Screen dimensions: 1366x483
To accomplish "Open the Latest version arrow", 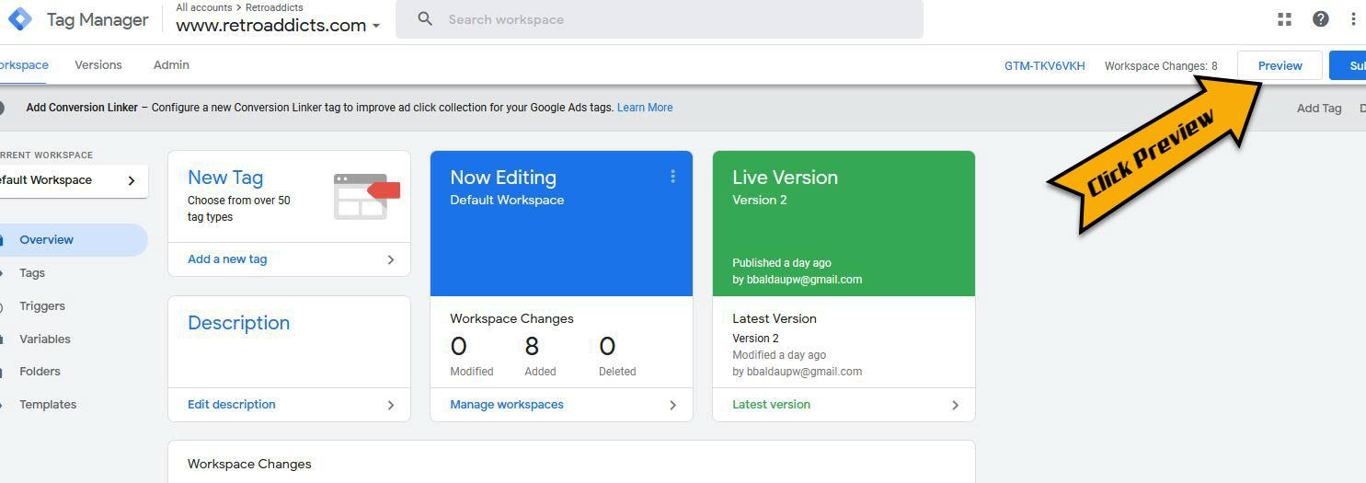I will (955, 405).
